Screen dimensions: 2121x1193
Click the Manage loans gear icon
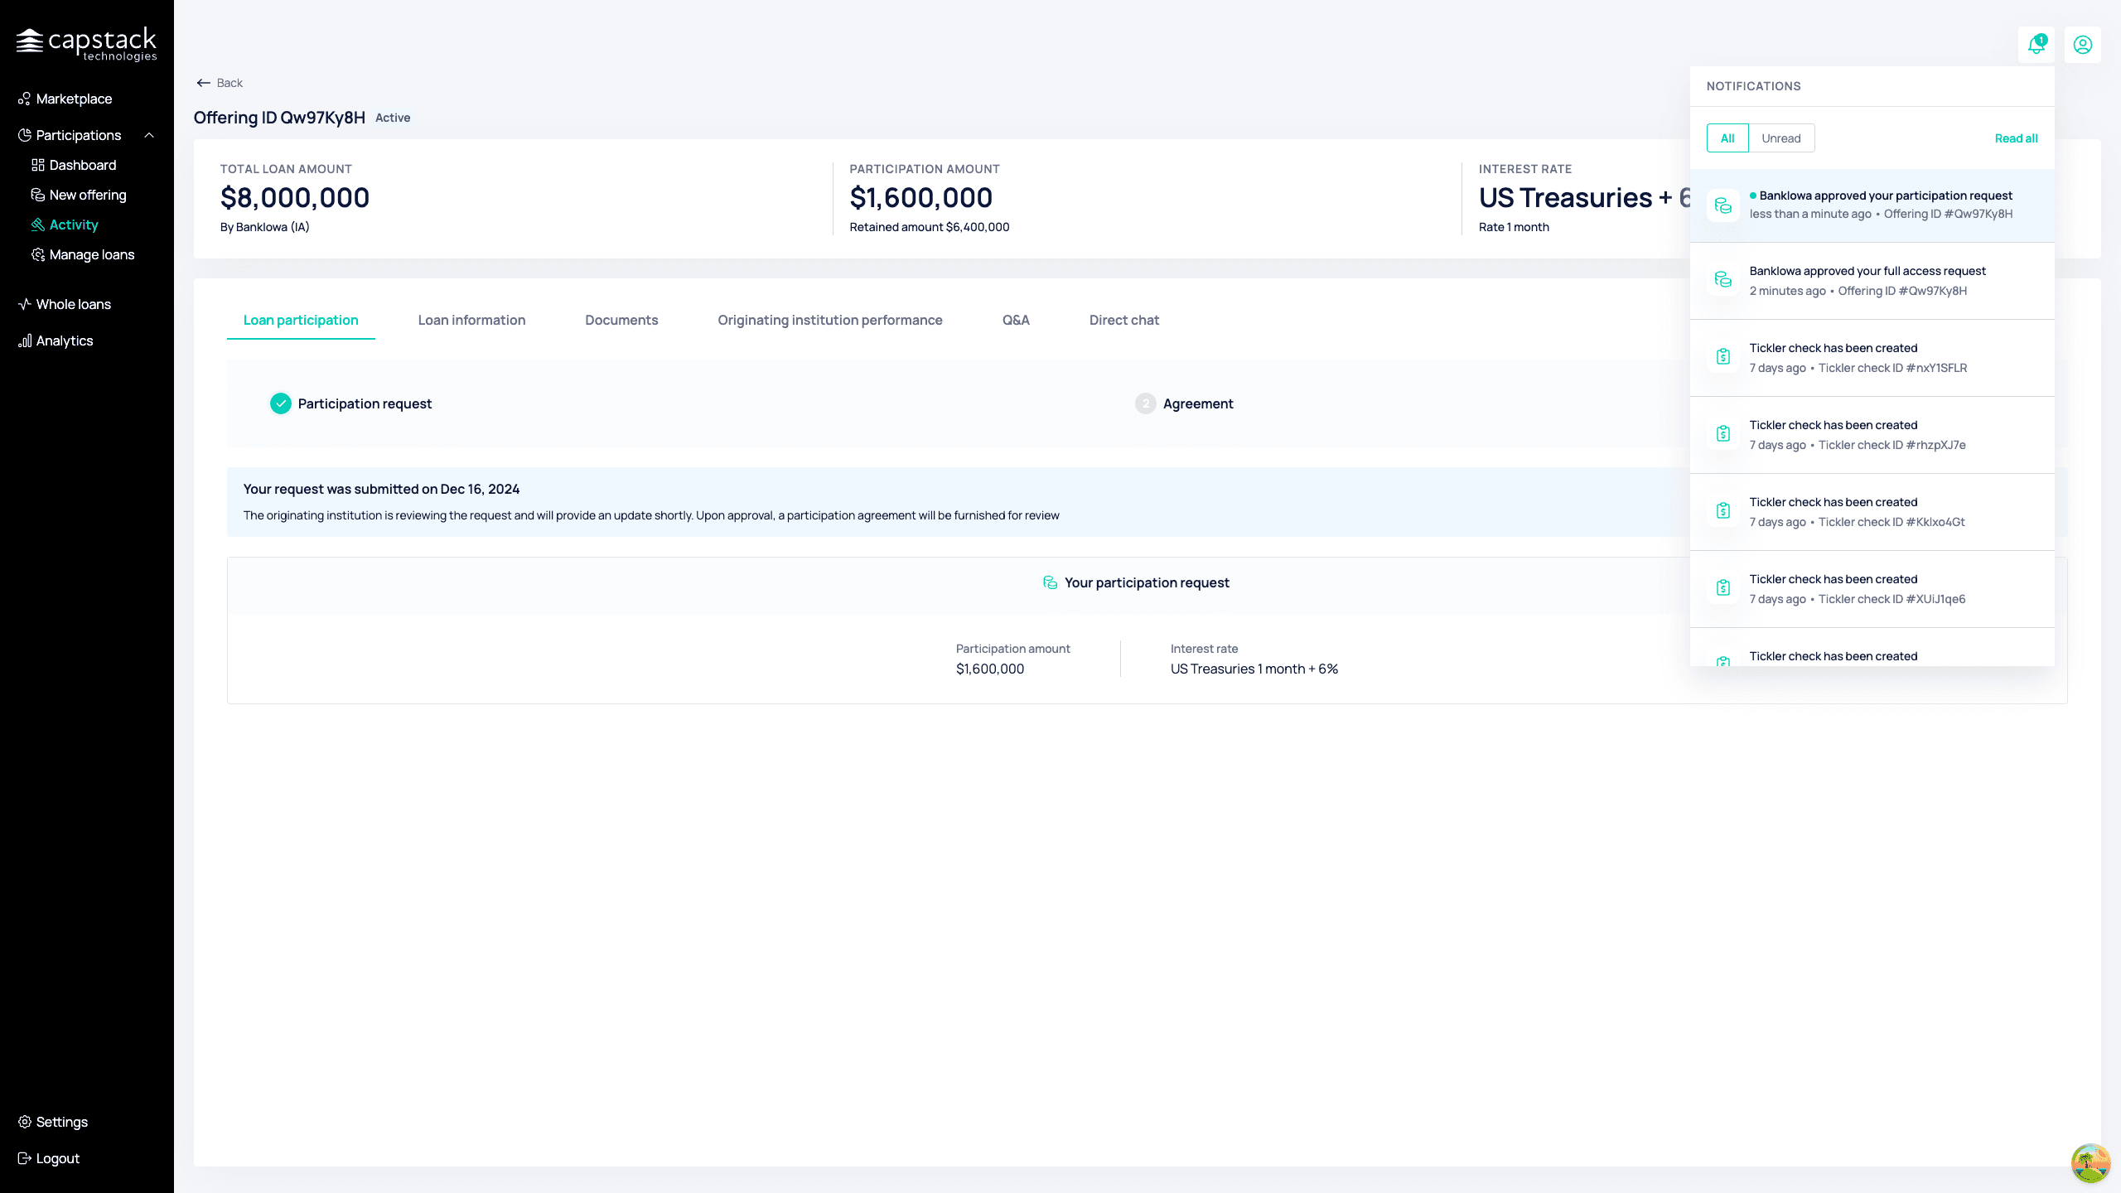[x=38, y=254]
